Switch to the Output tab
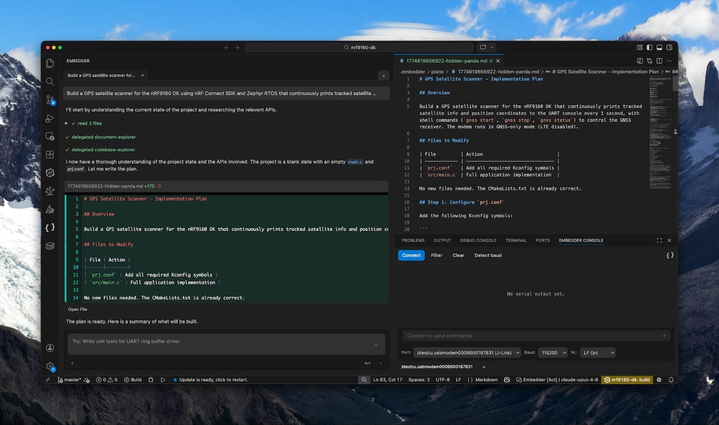The image size is (719, 425). pyautogui.click(x=442, y=241)
